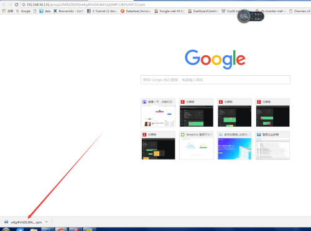Reload the current page
Image resolution: width=311 pixels, height=231 pixels.
click(17, 4)
